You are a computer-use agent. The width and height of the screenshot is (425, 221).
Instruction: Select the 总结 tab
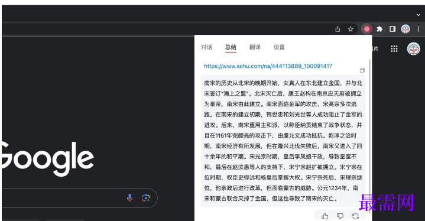click(x=231, y=47)
